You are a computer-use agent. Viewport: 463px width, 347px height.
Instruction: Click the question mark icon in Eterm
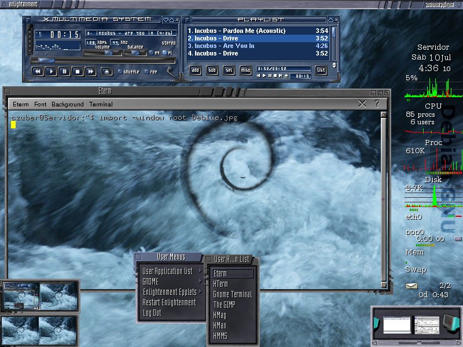click(x=377, y=104)
